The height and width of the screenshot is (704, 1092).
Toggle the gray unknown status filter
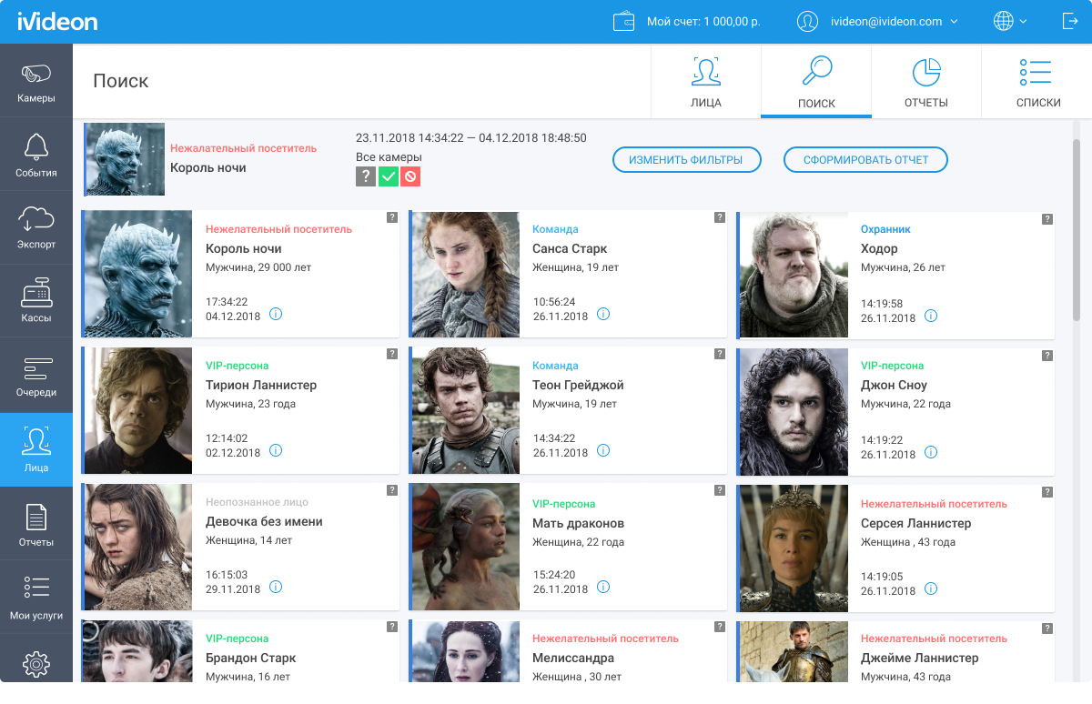(366, 176)
